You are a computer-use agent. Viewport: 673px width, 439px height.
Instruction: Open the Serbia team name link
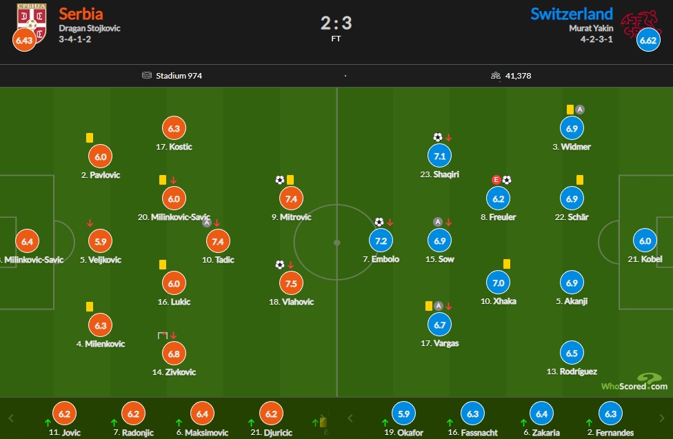[x=81, y=14]
